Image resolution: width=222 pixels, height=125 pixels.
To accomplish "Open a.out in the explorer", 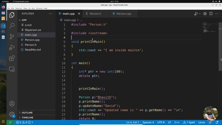I will 36,25.
